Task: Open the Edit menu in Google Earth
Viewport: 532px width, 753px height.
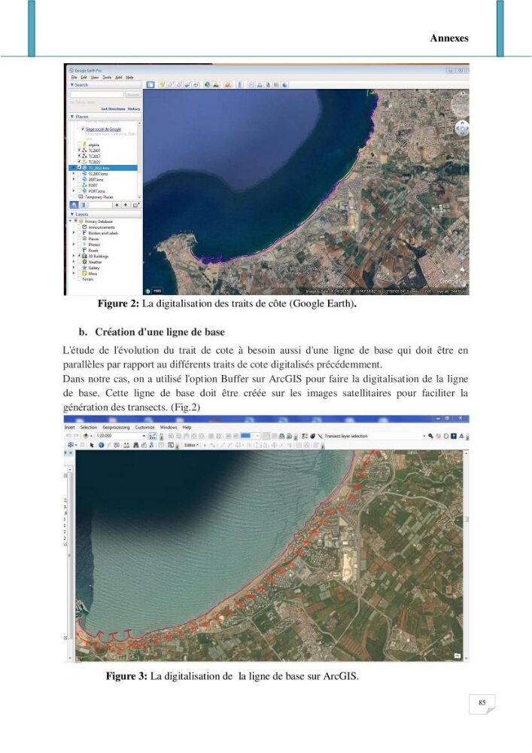Action: (84, 78)
